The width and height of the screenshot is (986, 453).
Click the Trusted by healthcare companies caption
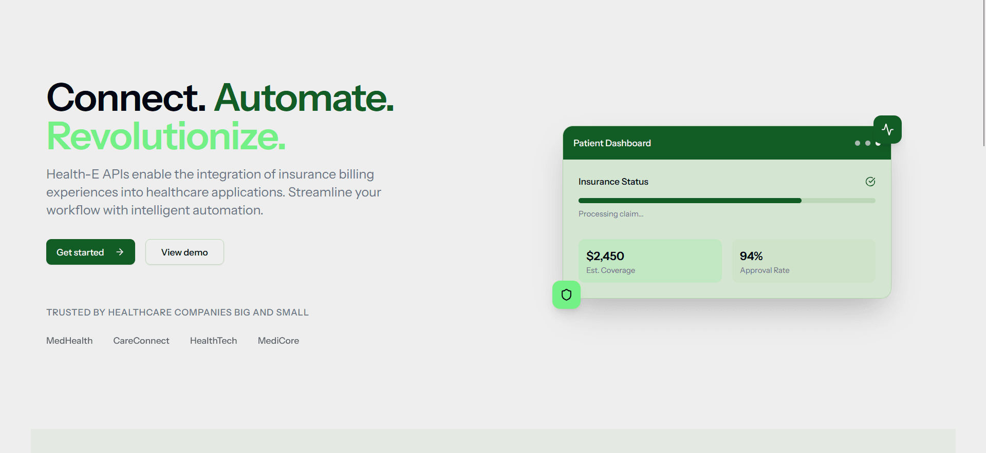[177, 312]
